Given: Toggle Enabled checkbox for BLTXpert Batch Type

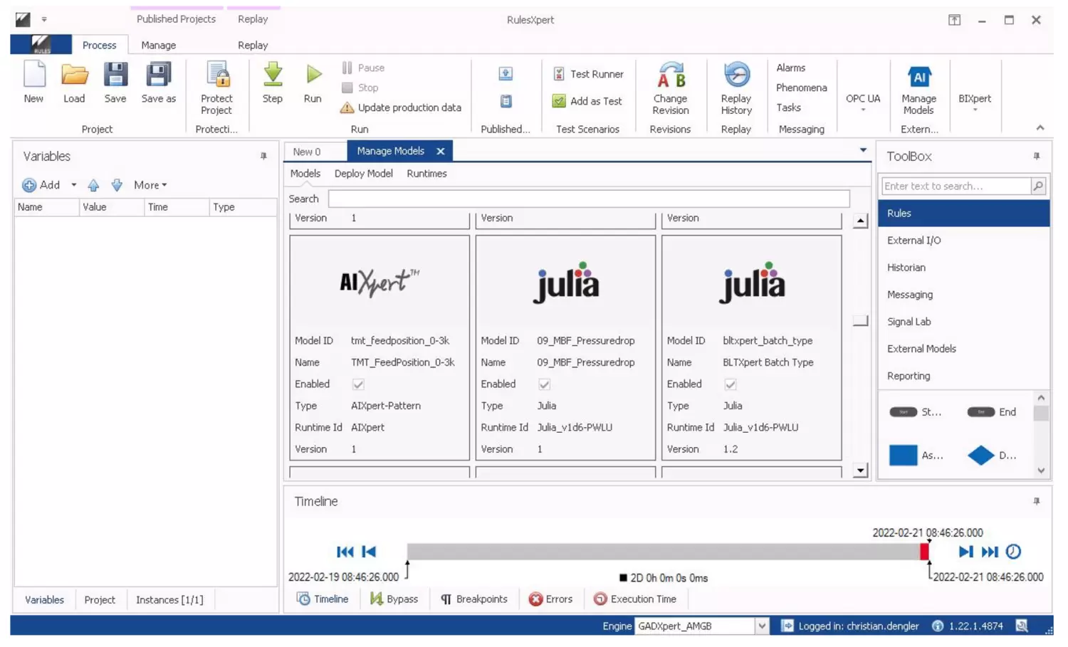Looking at the screenshot, I should (x=730, y=384).
